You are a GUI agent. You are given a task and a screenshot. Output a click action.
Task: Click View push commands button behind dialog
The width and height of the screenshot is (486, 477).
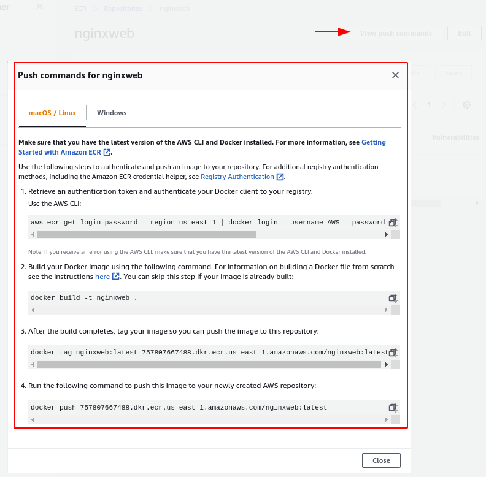click(x=396, y=33)
